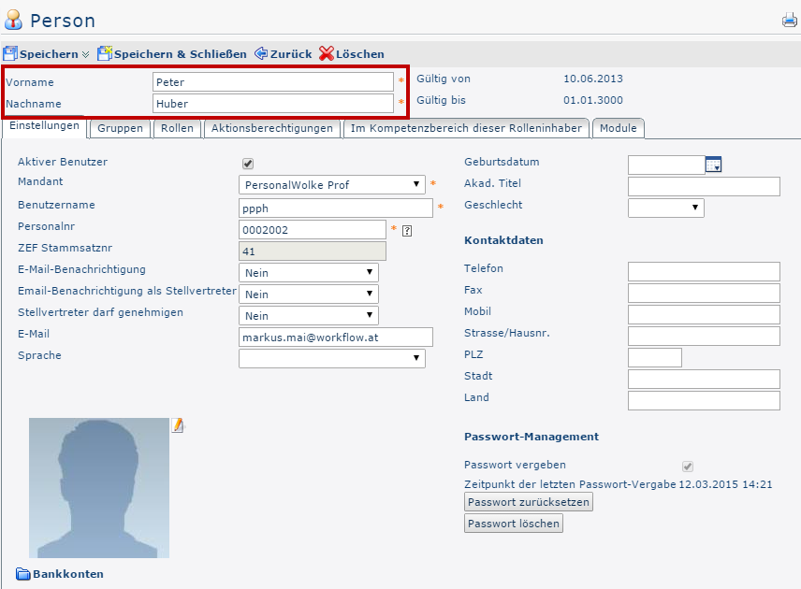Click the Vorname field containing Peter

(x=273, y=82)
